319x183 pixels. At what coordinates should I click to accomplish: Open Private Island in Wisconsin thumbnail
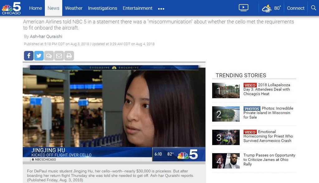(x=226, y=114)
